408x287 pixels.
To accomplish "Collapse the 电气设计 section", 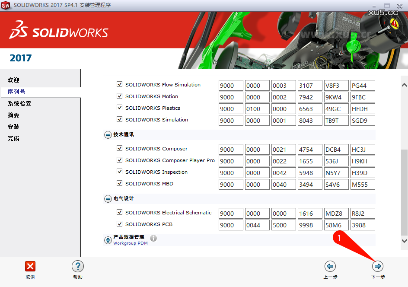I will coord(108,198).
